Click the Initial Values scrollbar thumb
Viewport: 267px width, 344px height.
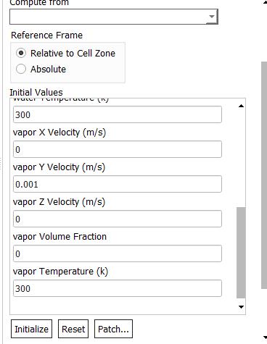click(x=241, y=253)
